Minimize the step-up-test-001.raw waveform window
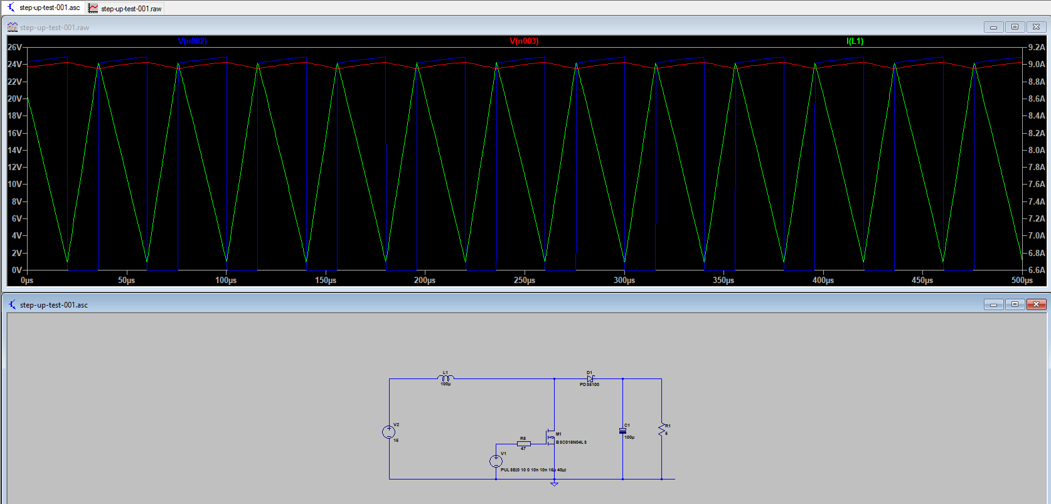 (993, 27)
